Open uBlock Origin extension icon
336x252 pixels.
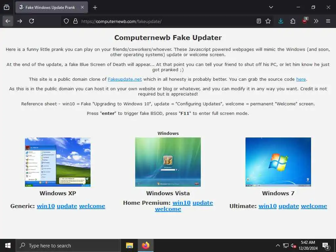click(x=304, y=21)
